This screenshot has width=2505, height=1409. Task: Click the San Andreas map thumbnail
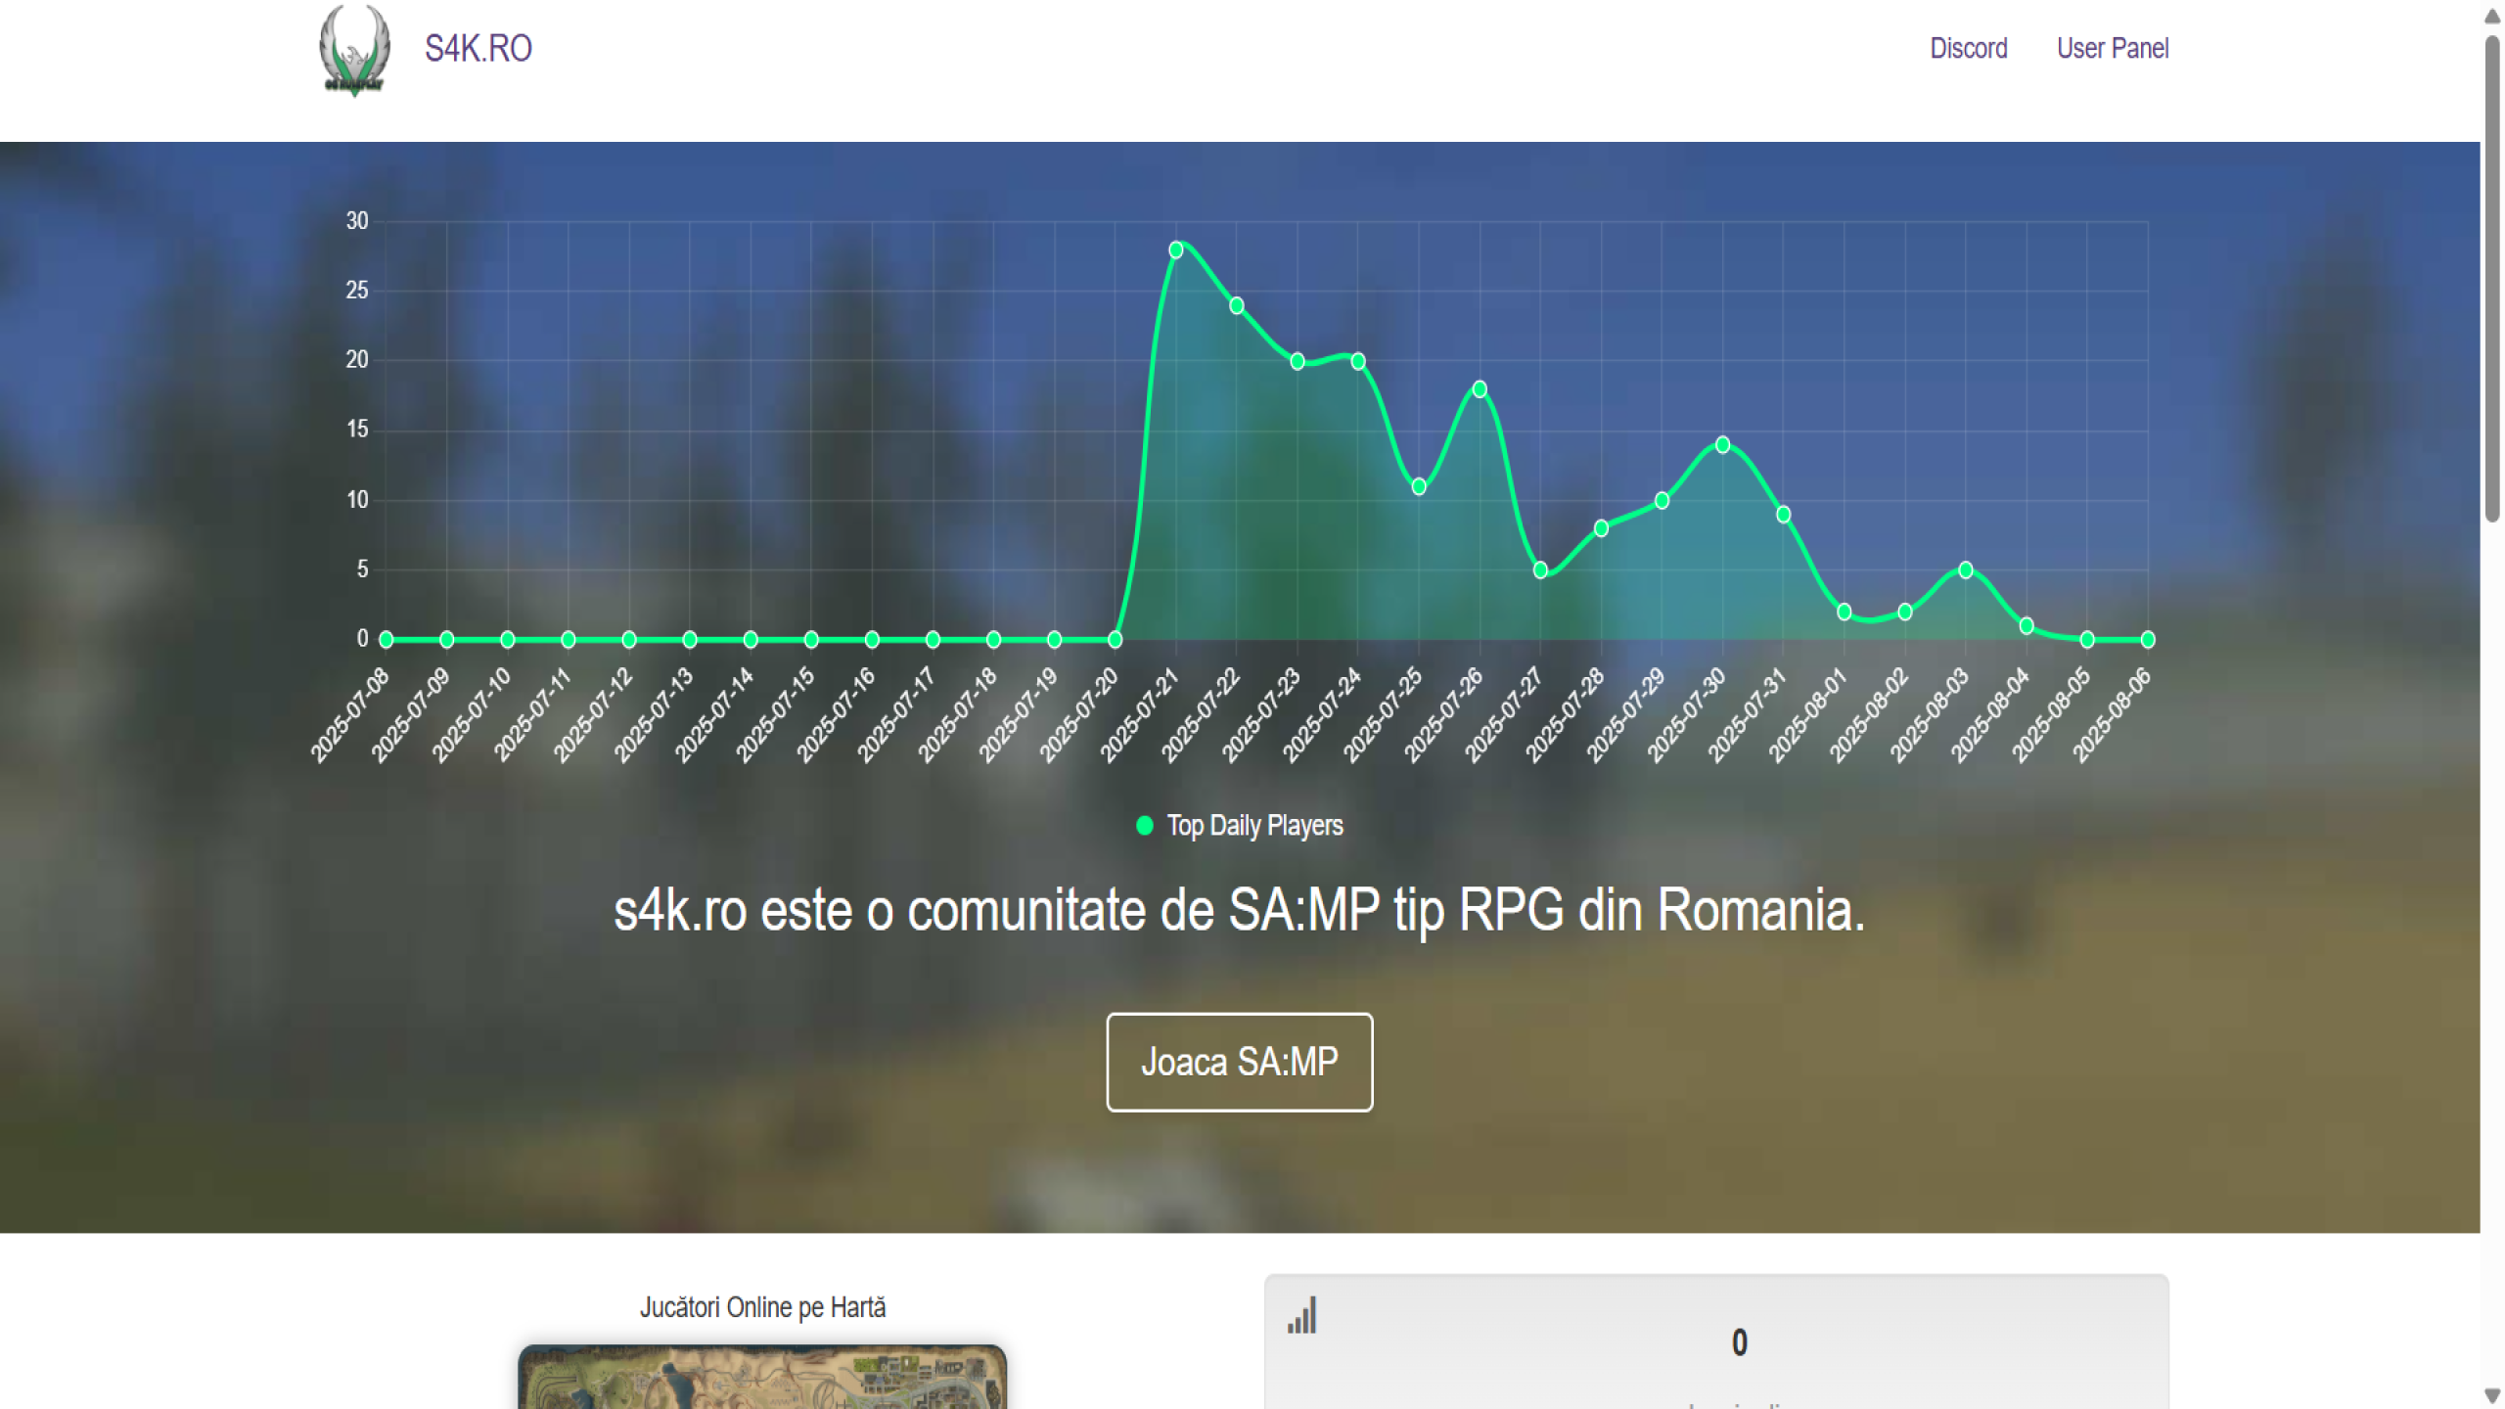click(x=762, y=1377)
